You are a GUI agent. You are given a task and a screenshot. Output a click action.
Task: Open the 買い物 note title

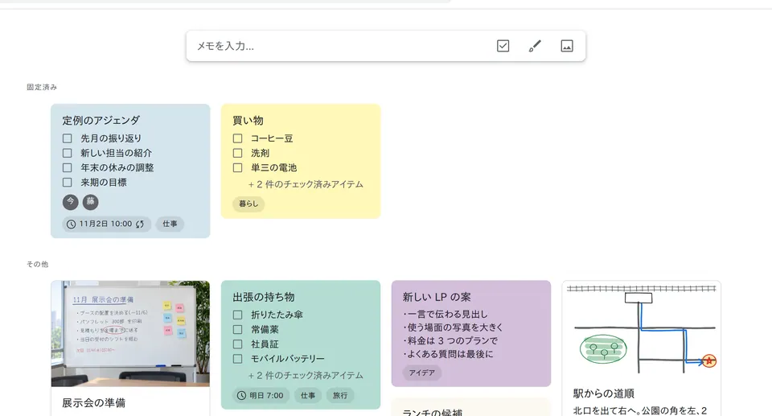(x=248, y=120)
